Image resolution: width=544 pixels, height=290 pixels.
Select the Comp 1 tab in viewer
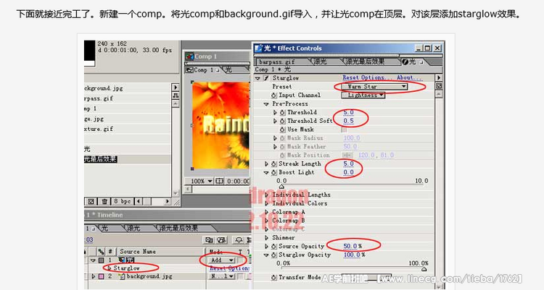(x=203, y=70)
